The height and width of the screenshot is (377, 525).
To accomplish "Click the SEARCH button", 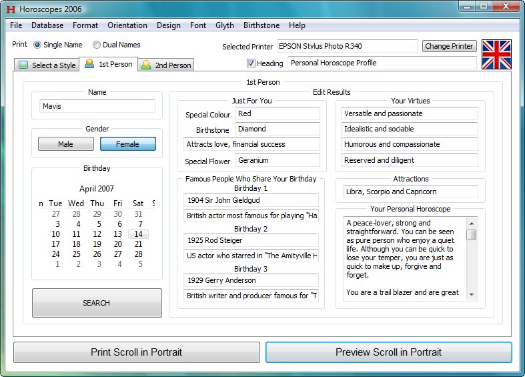I will click(97, 303).
